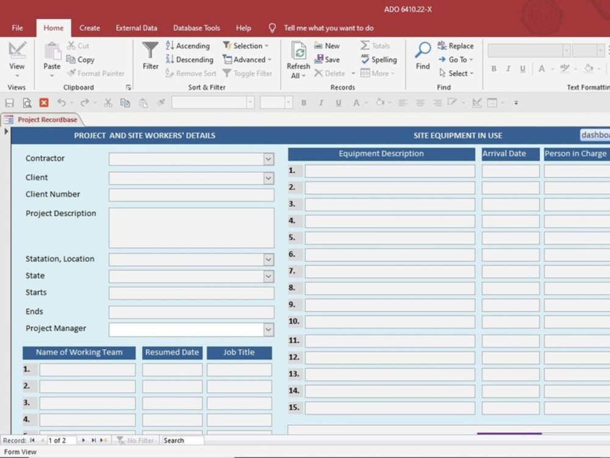Click the save icon in quick toolbar
The height and width of the screenshot is (458, 610).
[9, 103]
